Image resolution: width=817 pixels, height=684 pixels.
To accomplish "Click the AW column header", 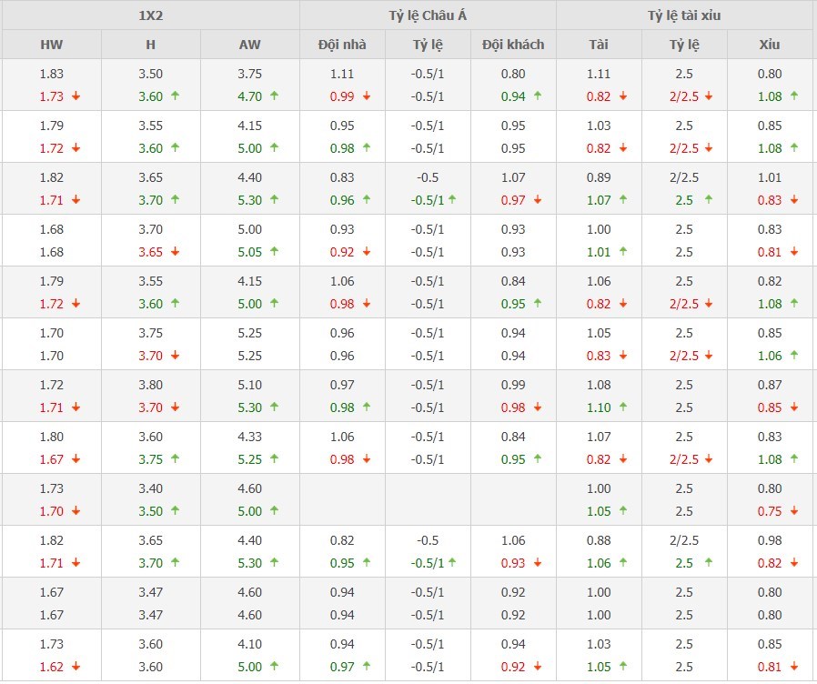I will [x=249, y=45].
